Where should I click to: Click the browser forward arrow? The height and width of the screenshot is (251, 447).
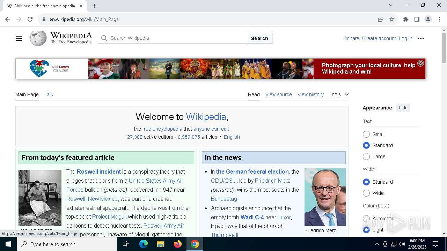pyautogui.click(x=19, y=19)
